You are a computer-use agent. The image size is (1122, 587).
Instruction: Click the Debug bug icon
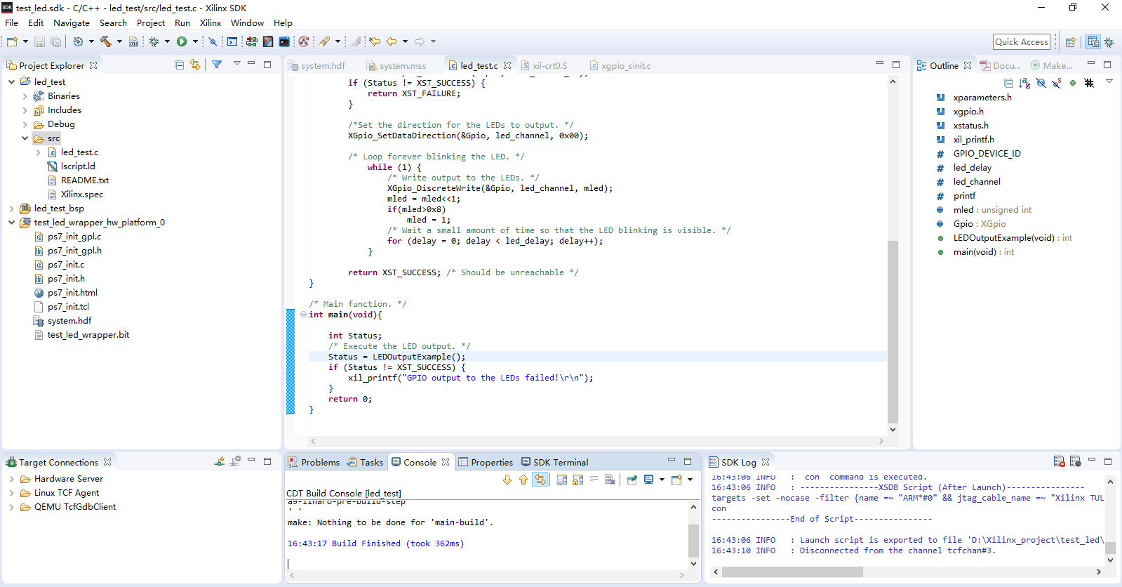coord(154,41)
